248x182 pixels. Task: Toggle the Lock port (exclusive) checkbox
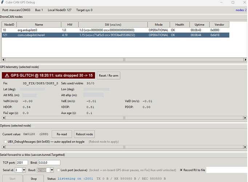[x=58, y=170]
